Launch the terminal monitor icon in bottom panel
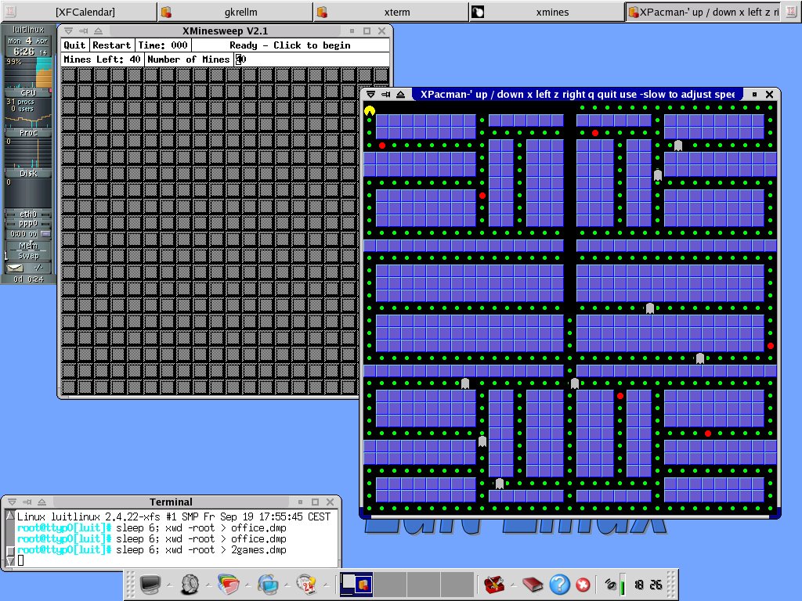The width and height of the screenshot is (802, 601). point(150,584)
